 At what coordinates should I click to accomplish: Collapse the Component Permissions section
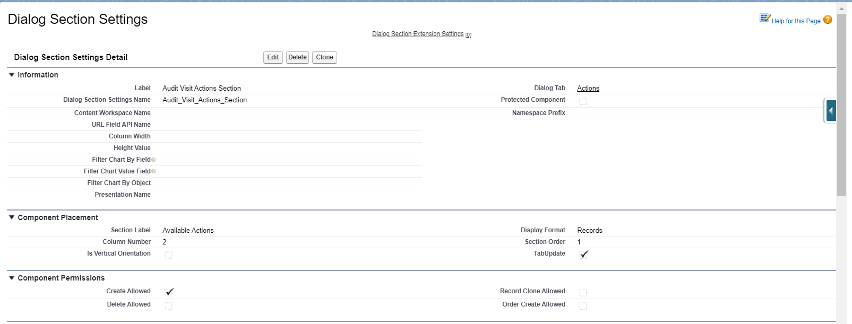pos(12,278)
